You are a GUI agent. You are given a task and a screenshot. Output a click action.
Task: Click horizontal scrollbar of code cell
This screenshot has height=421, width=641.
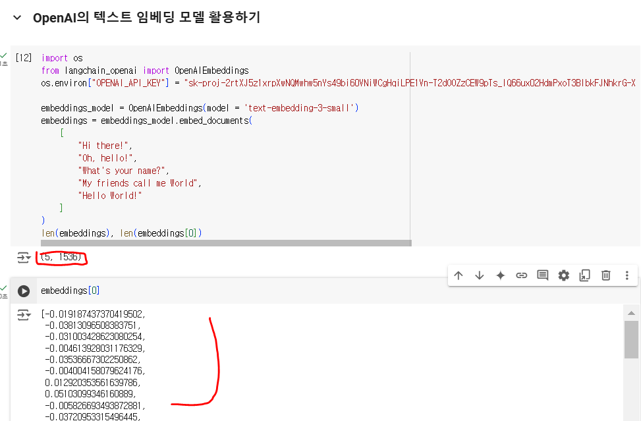[226, 243]
